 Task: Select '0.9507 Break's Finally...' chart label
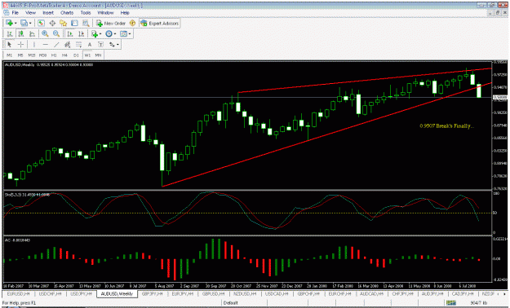click(x=446, y=125)
